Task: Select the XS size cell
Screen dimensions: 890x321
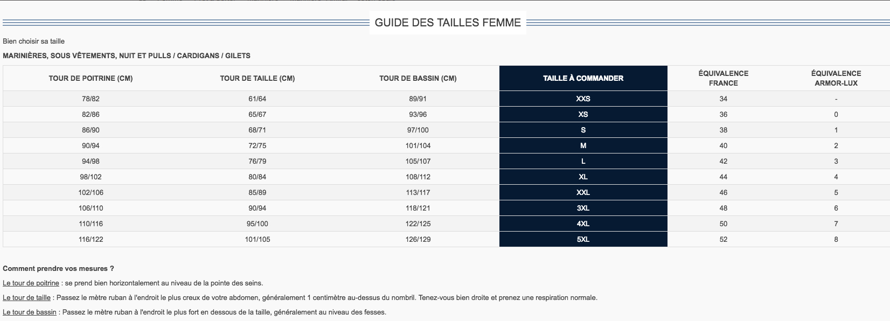Action: 583,114
